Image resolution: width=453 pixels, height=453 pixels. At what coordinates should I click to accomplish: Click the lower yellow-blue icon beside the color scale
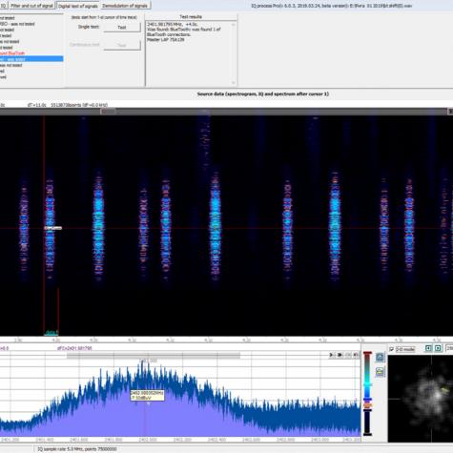point(380,371)
